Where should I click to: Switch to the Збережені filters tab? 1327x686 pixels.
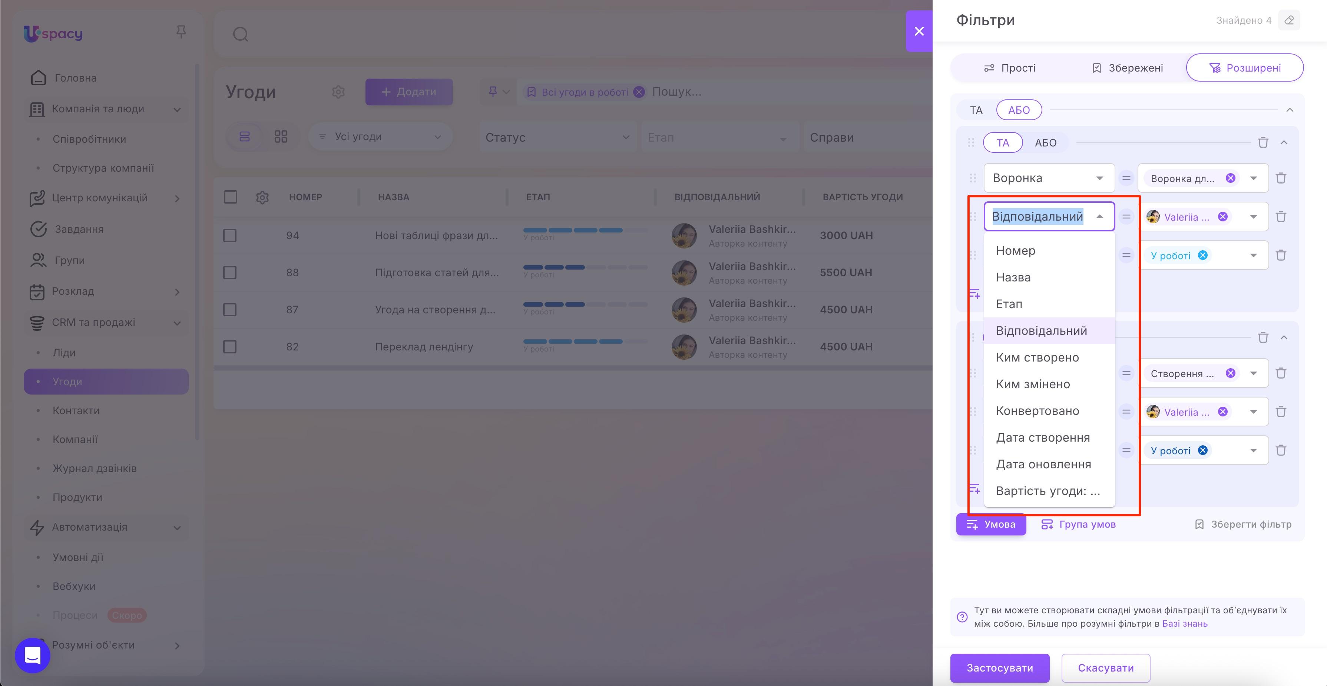1127,67
